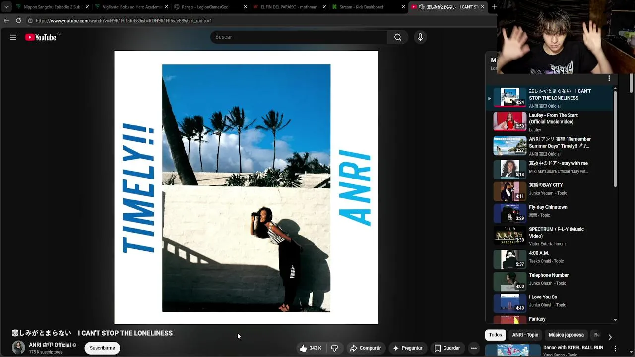Play SPECTRUM / F-L-Y music video thumbnail

pos(509,235)
